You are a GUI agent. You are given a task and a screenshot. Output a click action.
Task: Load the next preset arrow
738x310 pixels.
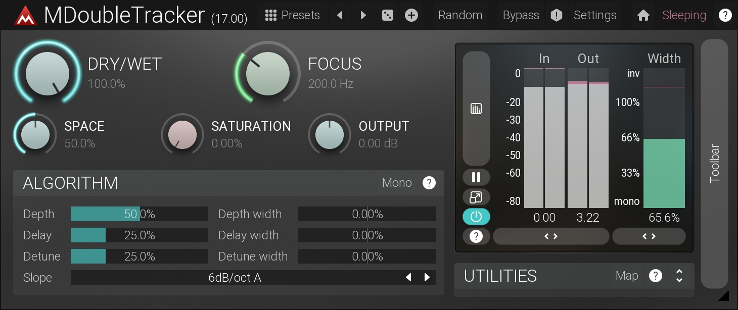coord(363,16)
